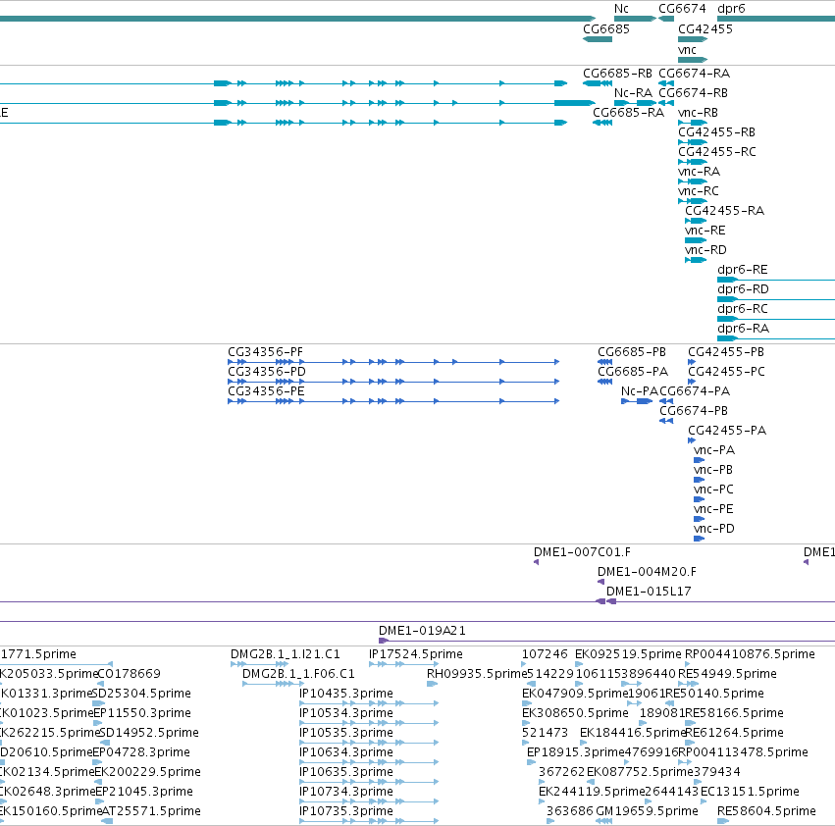Click transcript label CG42455-RC

point(717,152)
